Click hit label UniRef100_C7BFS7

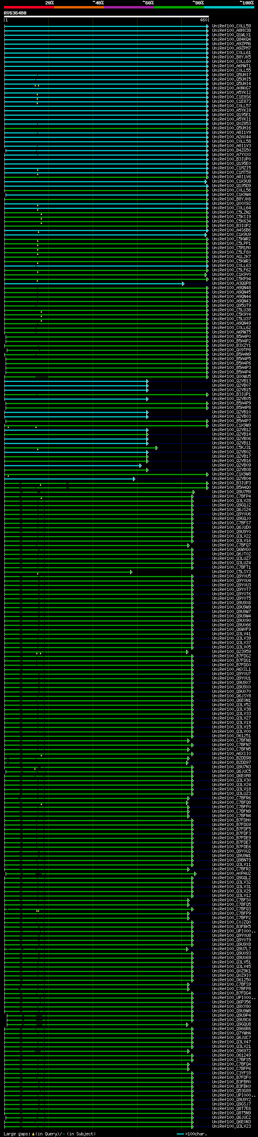click(231, 523)
